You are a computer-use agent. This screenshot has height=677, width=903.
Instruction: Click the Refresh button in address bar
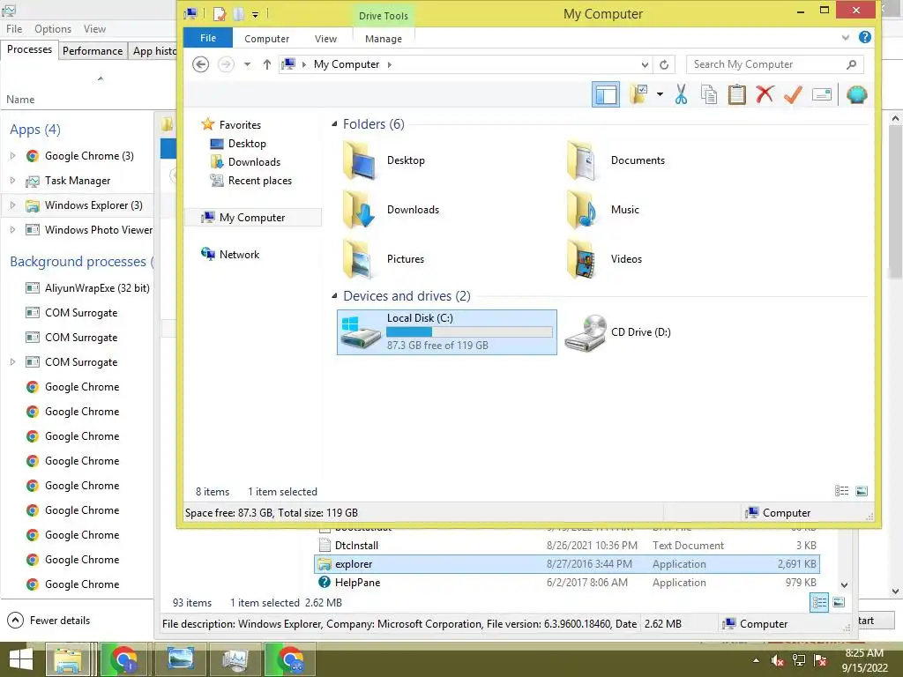coord(664,64)
